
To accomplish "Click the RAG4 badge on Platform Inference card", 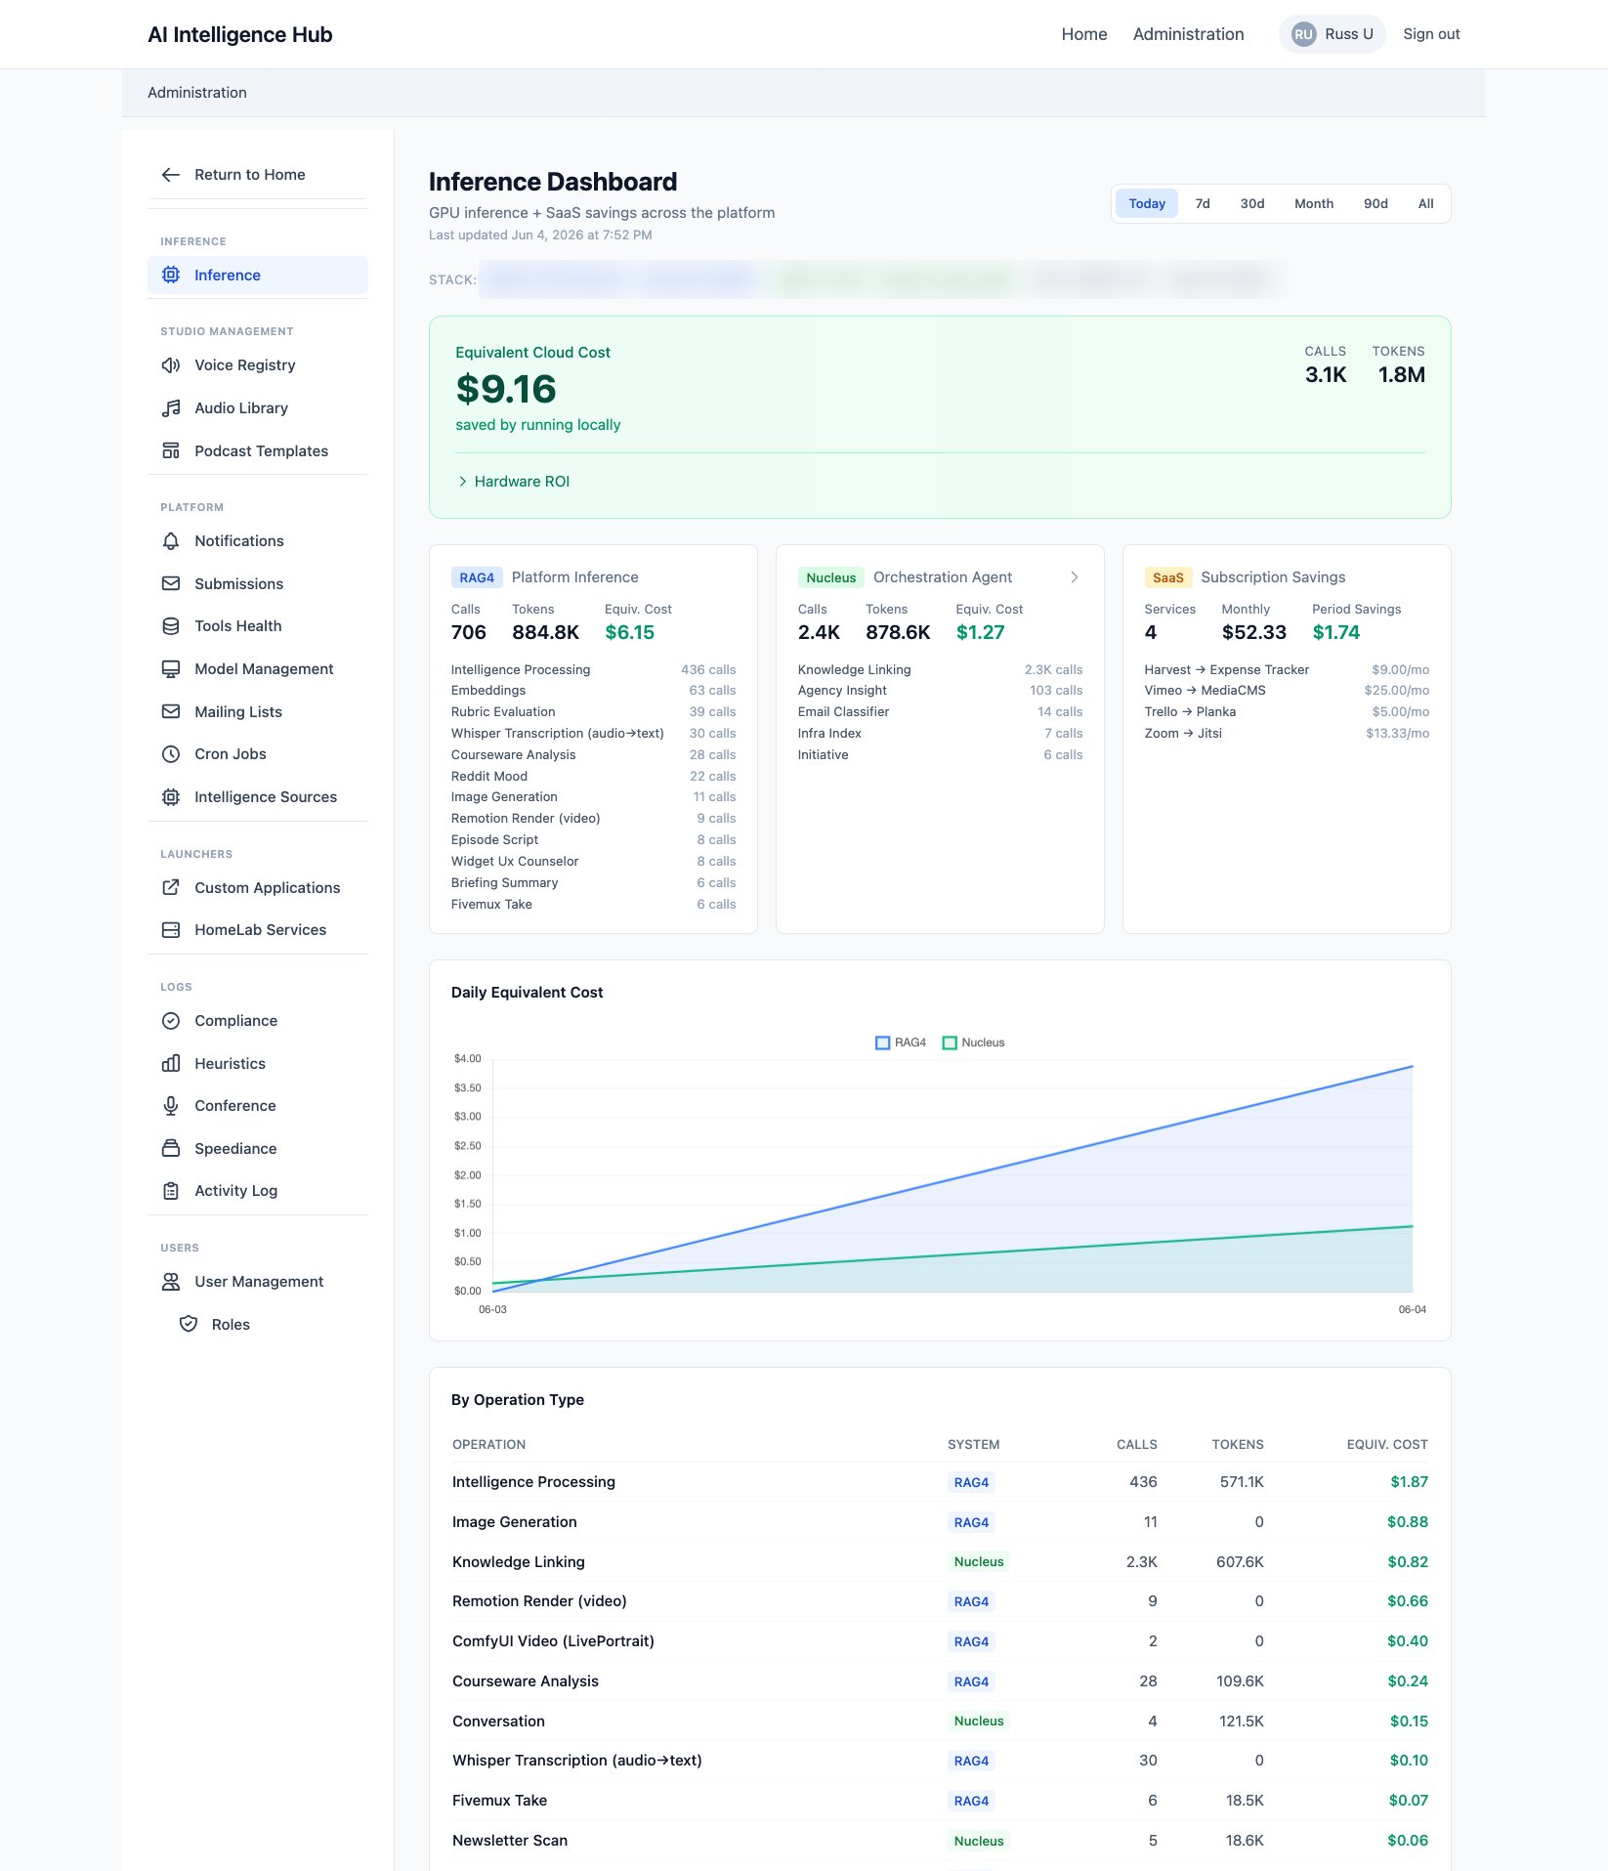I will point(477,577).
